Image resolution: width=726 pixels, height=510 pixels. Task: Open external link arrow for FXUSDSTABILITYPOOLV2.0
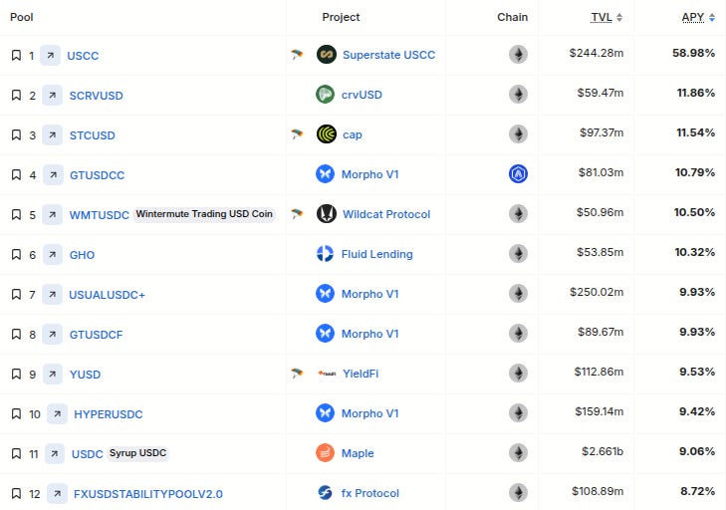point(58,494)
